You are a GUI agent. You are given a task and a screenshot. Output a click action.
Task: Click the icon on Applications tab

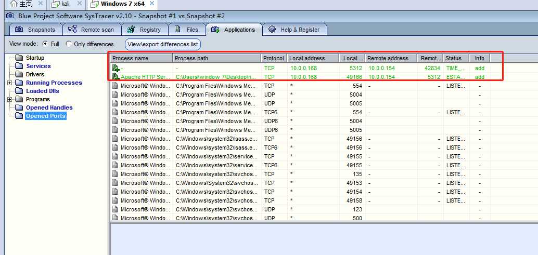(215, 30)
